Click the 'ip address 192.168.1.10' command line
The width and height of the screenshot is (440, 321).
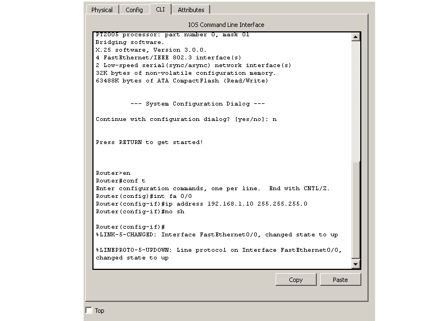click(x=201, y=204)
